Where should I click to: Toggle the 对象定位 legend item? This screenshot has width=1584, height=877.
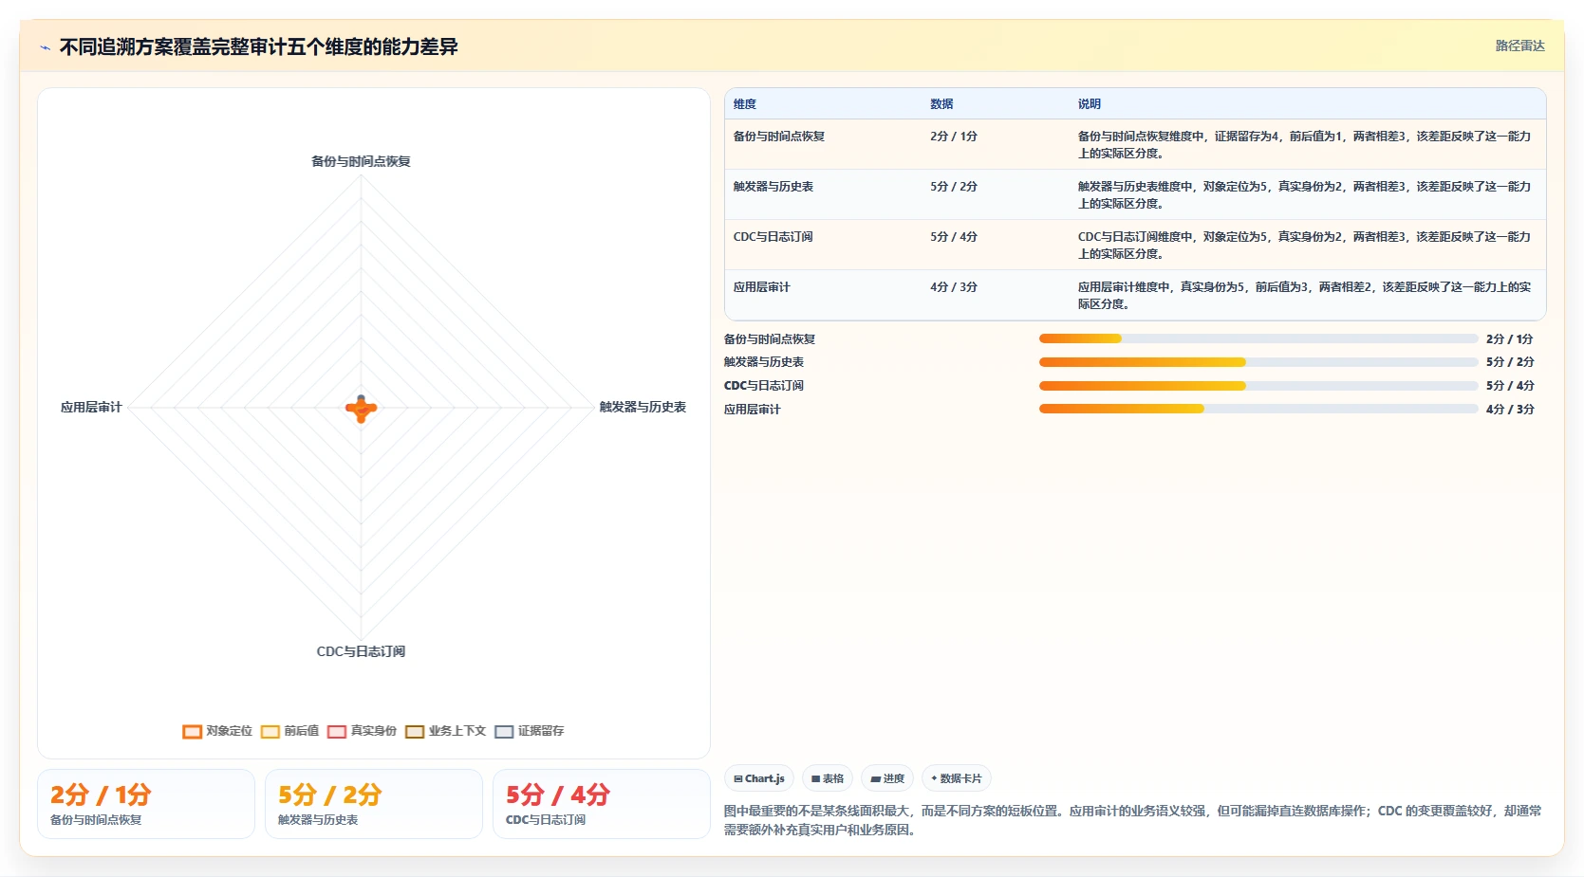[x=217, y=731]
